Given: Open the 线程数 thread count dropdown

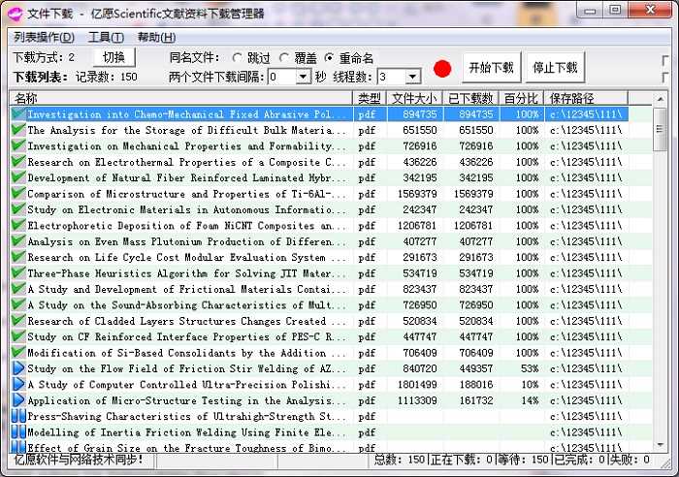Looking at the screenshot, I should tap(413, 77).
